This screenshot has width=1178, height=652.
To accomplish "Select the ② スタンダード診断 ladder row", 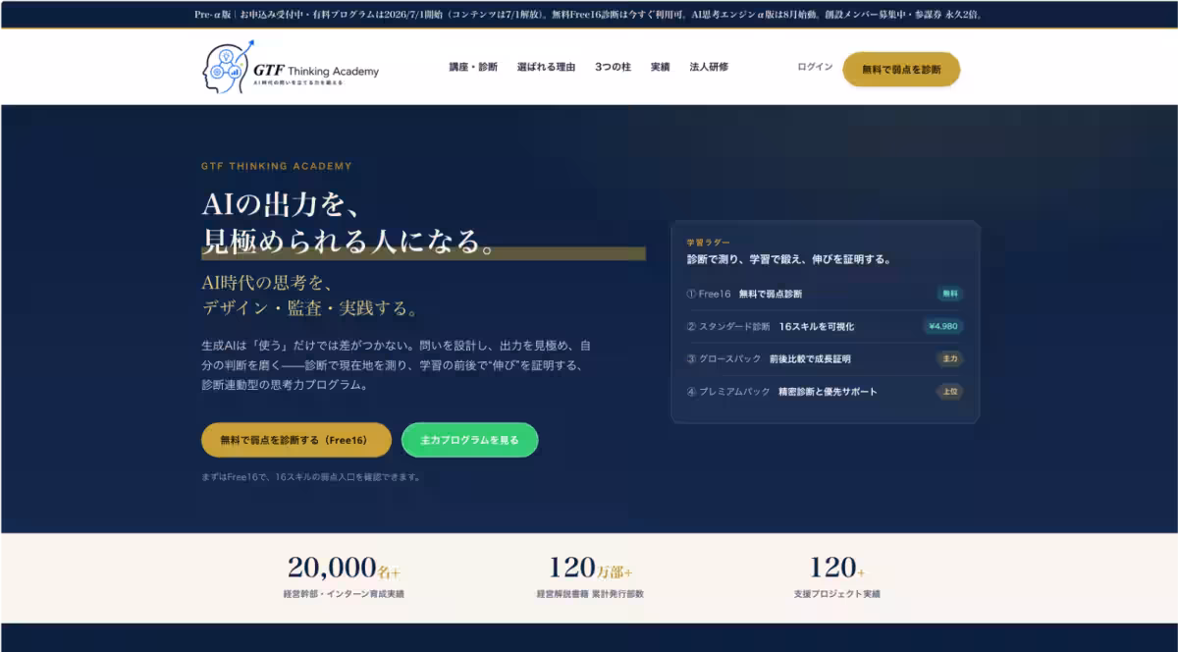I will point(825,326).
